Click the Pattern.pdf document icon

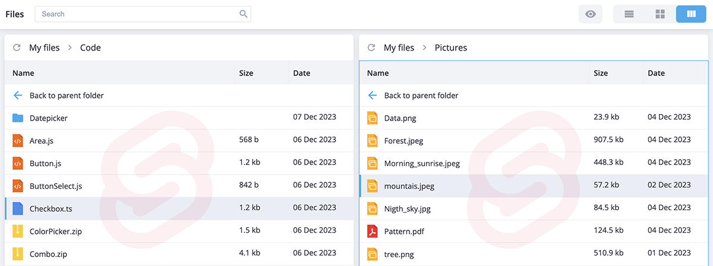point(373,231)
